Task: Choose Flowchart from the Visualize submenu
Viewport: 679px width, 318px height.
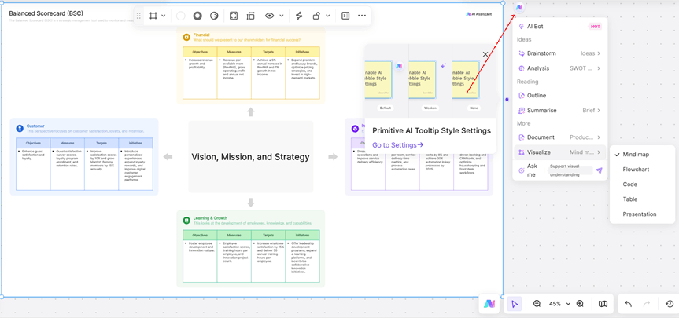Action: click(x=636, y=170)
